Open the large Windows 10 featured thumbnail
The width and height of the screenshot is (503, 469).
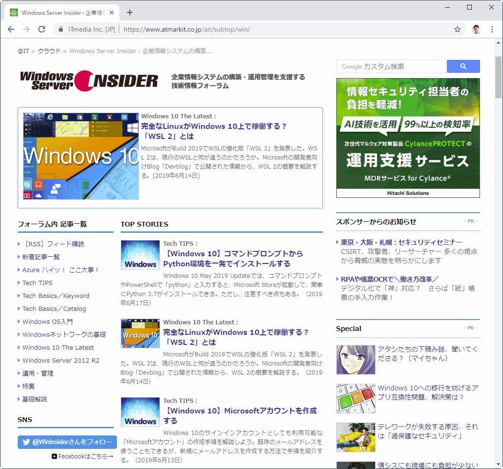pyautogui.click(x=81, y=156)
